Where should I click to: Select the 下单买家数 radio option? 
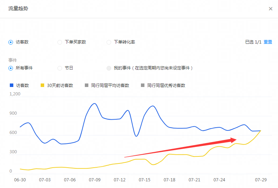point(60,42)
